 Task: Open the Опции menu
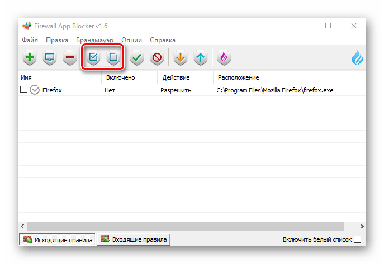[131, 40]
